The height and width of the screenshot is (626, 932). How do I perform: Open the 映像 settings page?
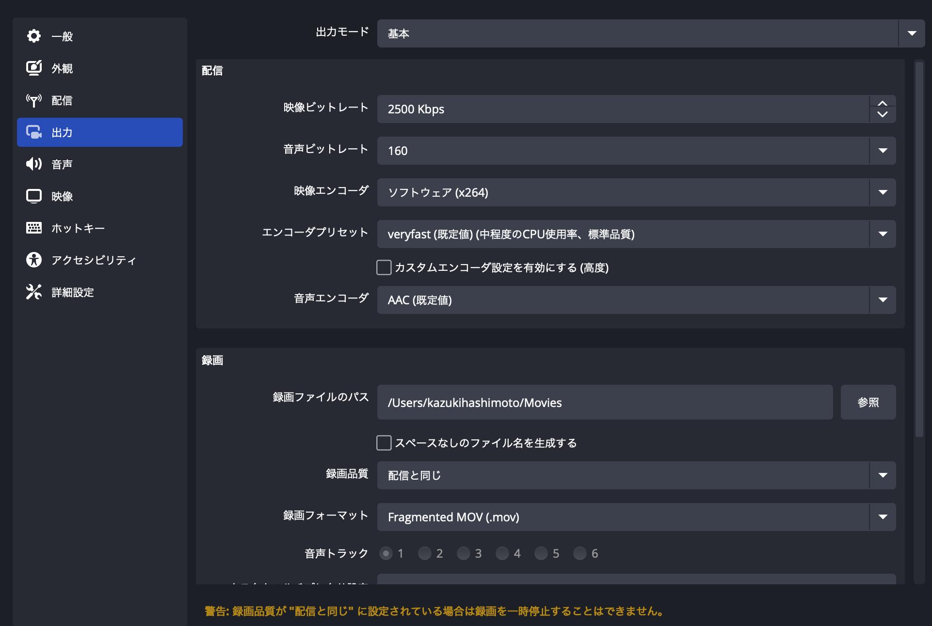[x=100, y=196]
